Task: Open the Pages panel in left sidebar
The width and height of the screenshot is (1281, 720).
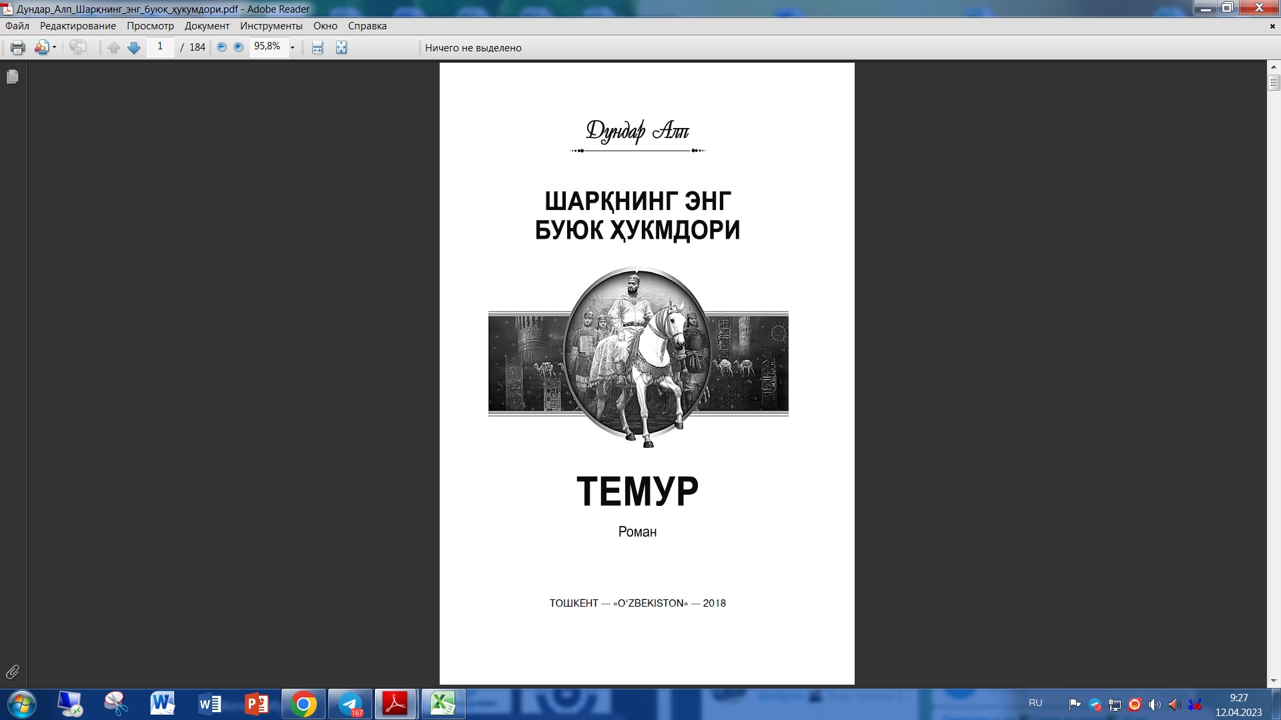Action: [13, 77]
